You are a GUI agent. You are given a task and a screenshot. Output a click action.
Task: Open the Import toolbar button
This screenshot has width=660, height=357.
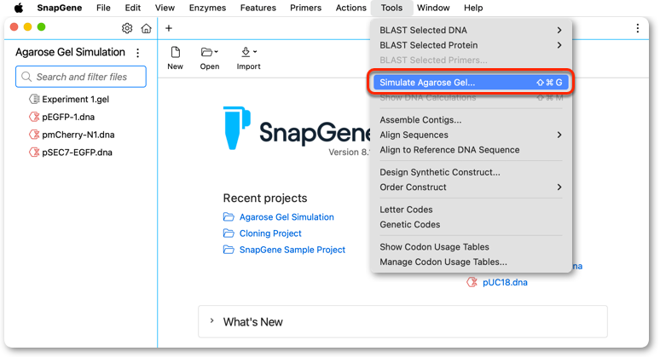248,59
